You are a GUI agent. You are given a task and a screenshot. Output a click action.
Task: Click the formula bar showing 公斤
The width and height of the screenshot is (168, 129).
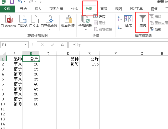(x=118, y=45)
